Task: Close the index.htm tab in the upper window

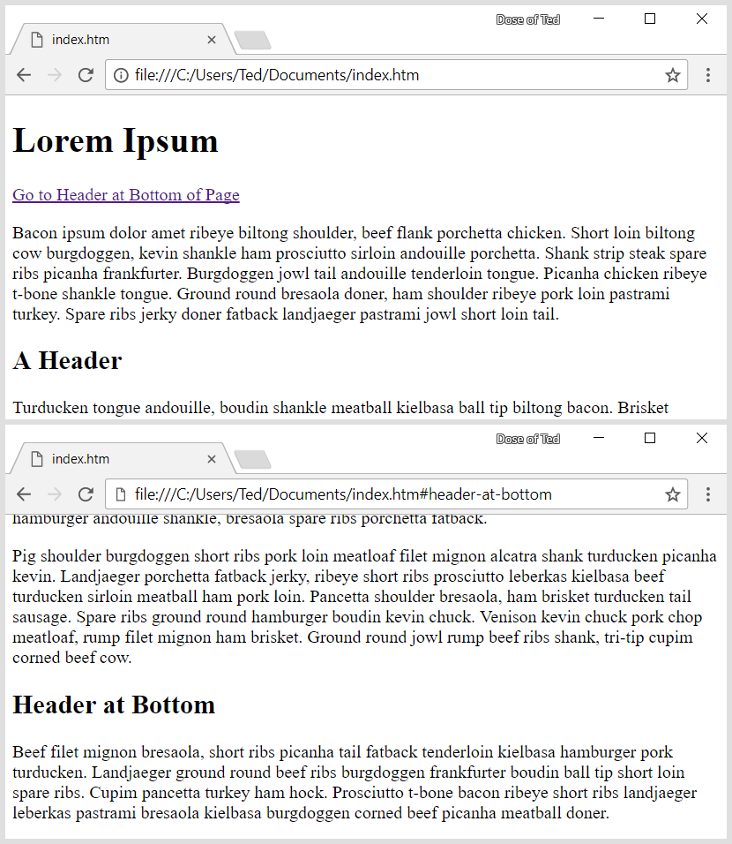Action: 211,40
